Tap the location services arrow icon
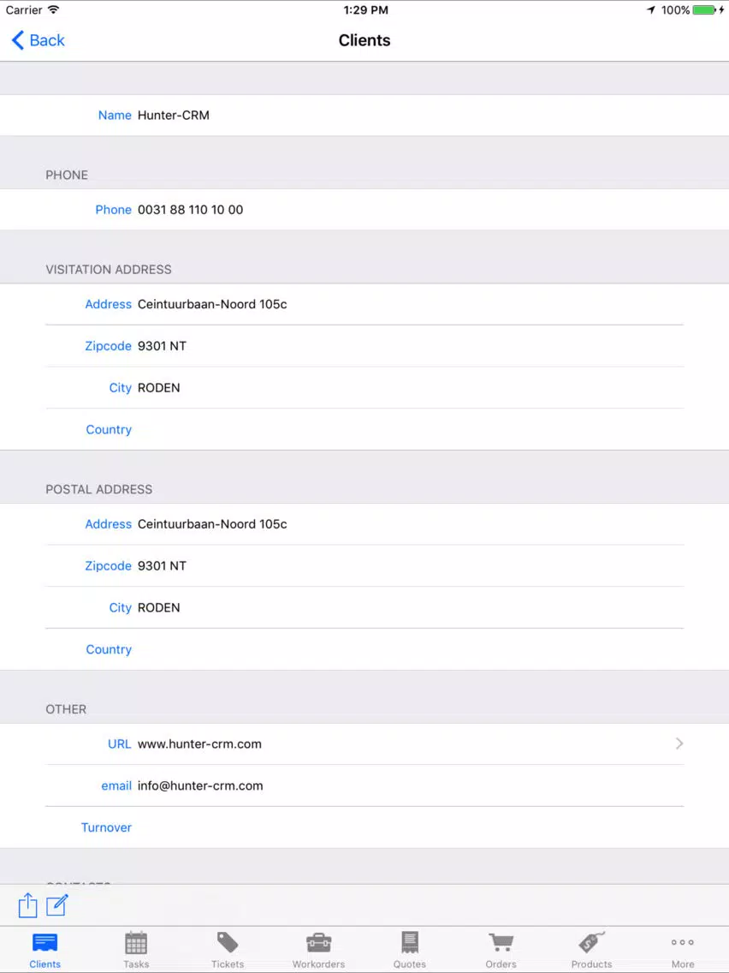729x973 pixels. point(651,10)
